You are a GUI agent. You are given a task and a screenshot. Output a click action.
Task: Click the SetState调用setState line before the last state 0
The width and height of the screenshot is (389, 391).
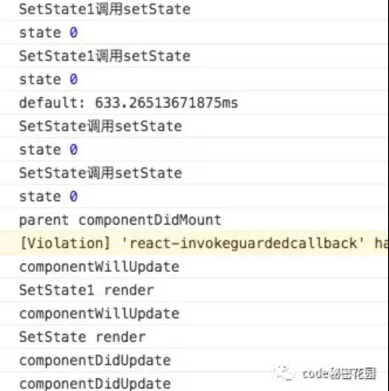click(x=100, y=173)
